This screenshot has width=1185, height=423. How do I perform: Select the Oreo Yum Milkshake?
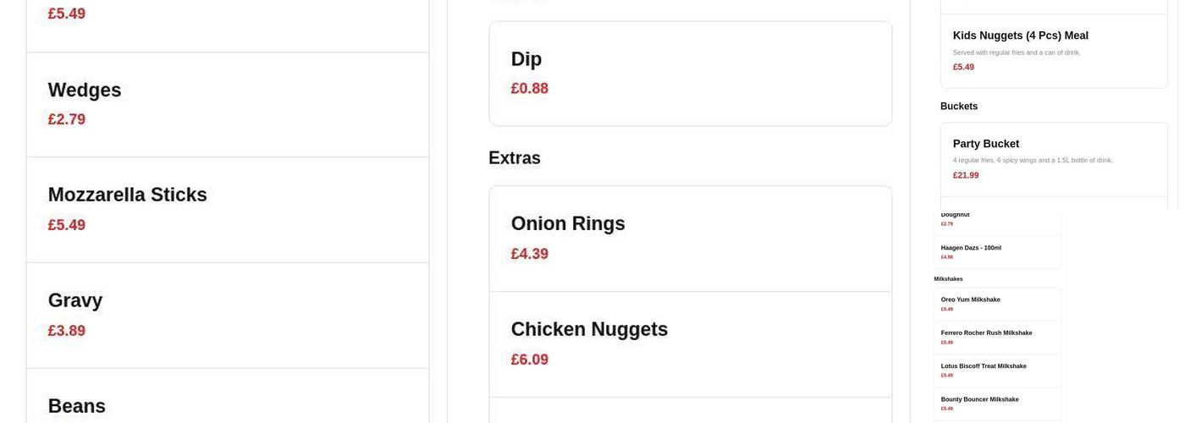click(996, 304)
